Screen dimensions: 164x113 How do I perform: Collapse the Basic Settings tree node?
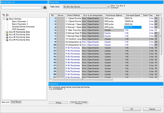4,19
